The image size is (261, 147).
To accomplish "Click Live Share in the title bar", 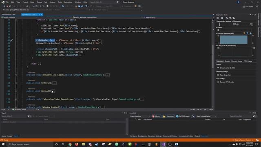I will (248, 7).
